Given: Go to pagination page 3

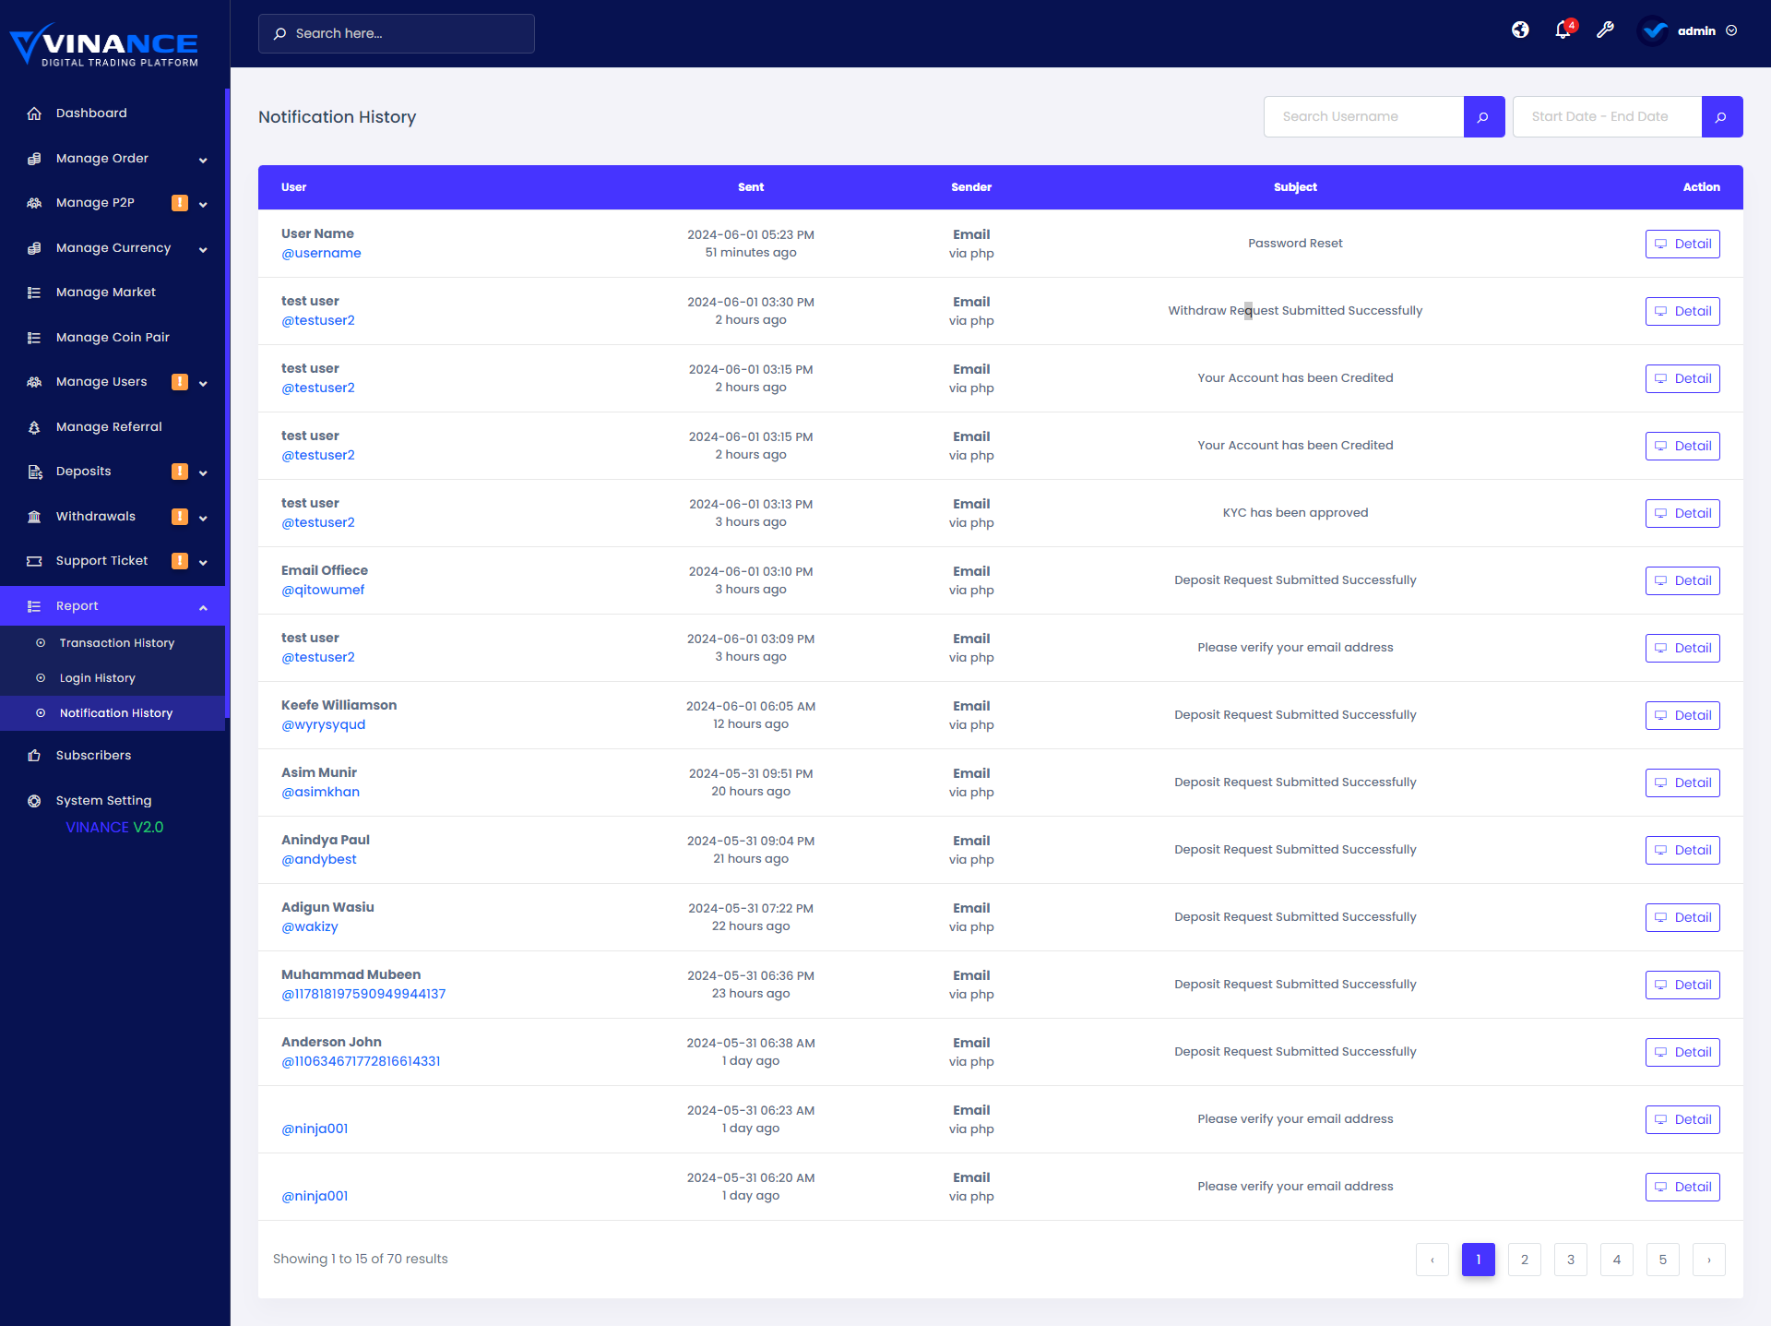Looking at the screenshot, I should click(1571, 1260).
